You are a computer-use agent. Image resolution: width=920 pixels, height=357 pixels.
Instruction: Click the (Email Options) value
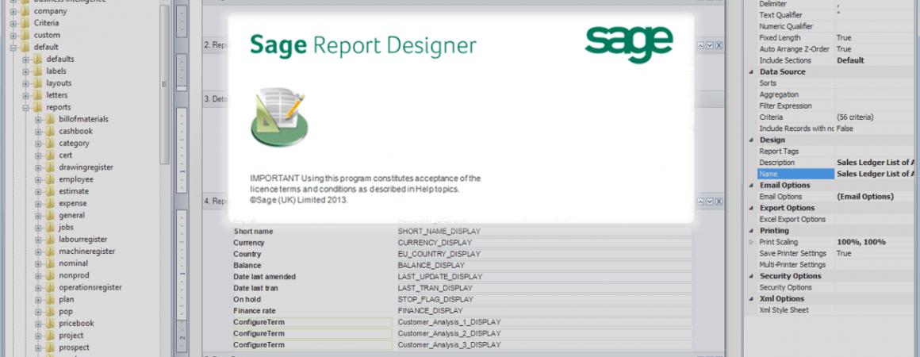pos(864,197)
